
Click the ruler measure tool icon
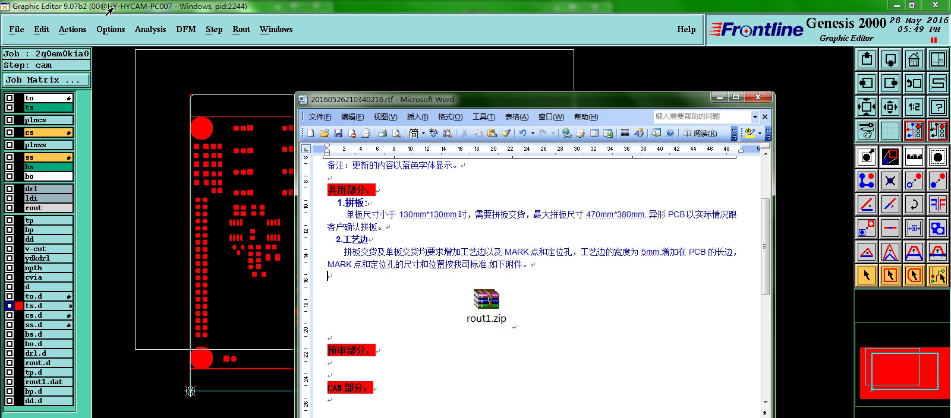(914, 157)
